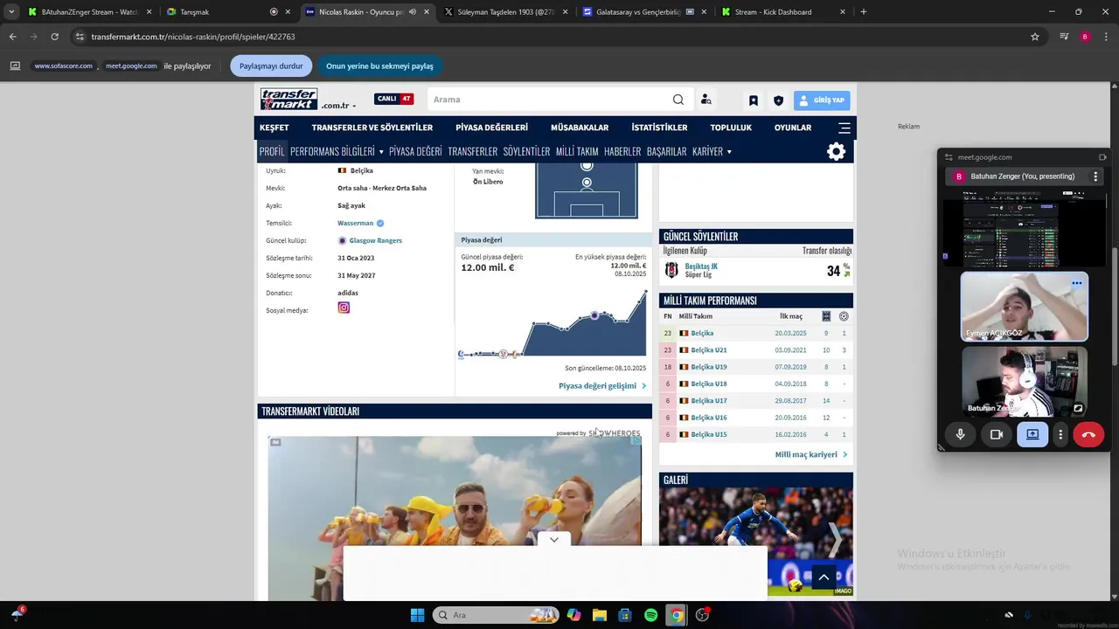Click the Windows taskbar Ara search box
The height and width of the screenshot is (629, 1119).
[x=495, y=615]
